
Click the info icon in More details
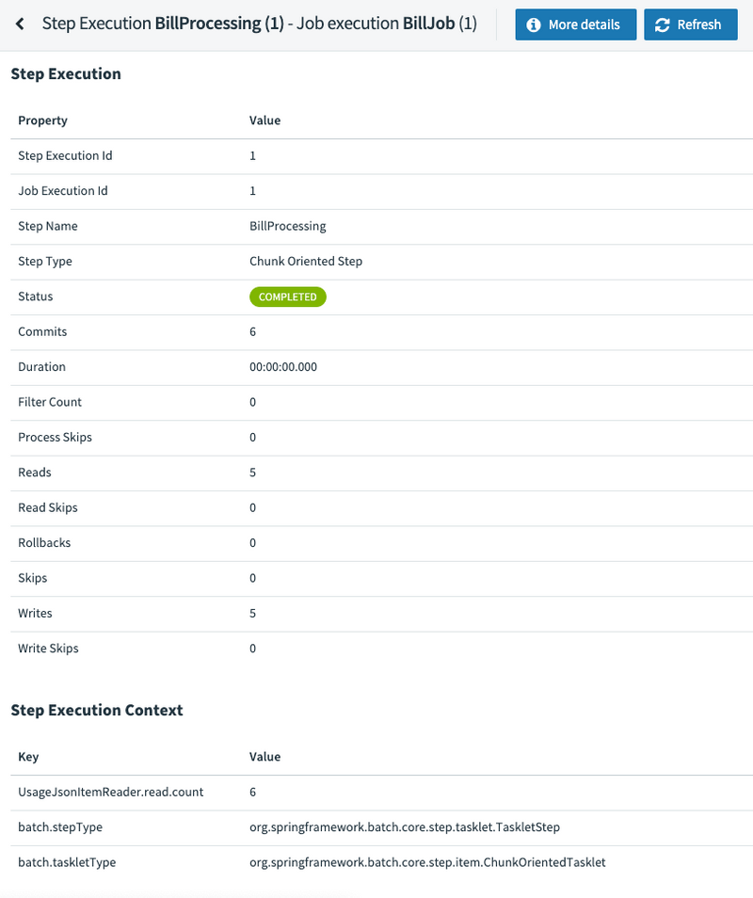point(533,24)
